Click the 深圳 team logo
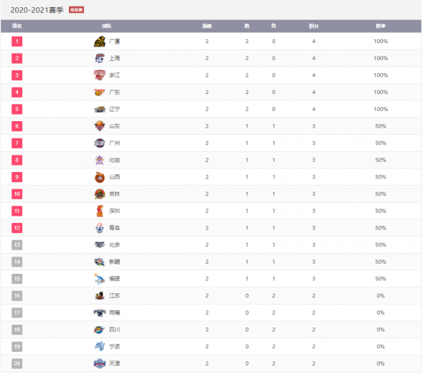Image resolution: width=430 pixels, height=377 pixels. (x=100, y=211)
